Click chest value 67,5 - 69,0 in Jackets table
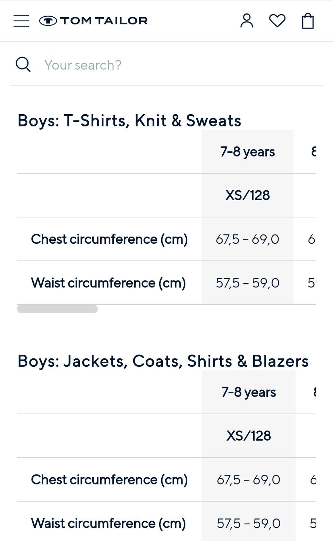This screenshot has height=541, width=333. coord(248,480)
